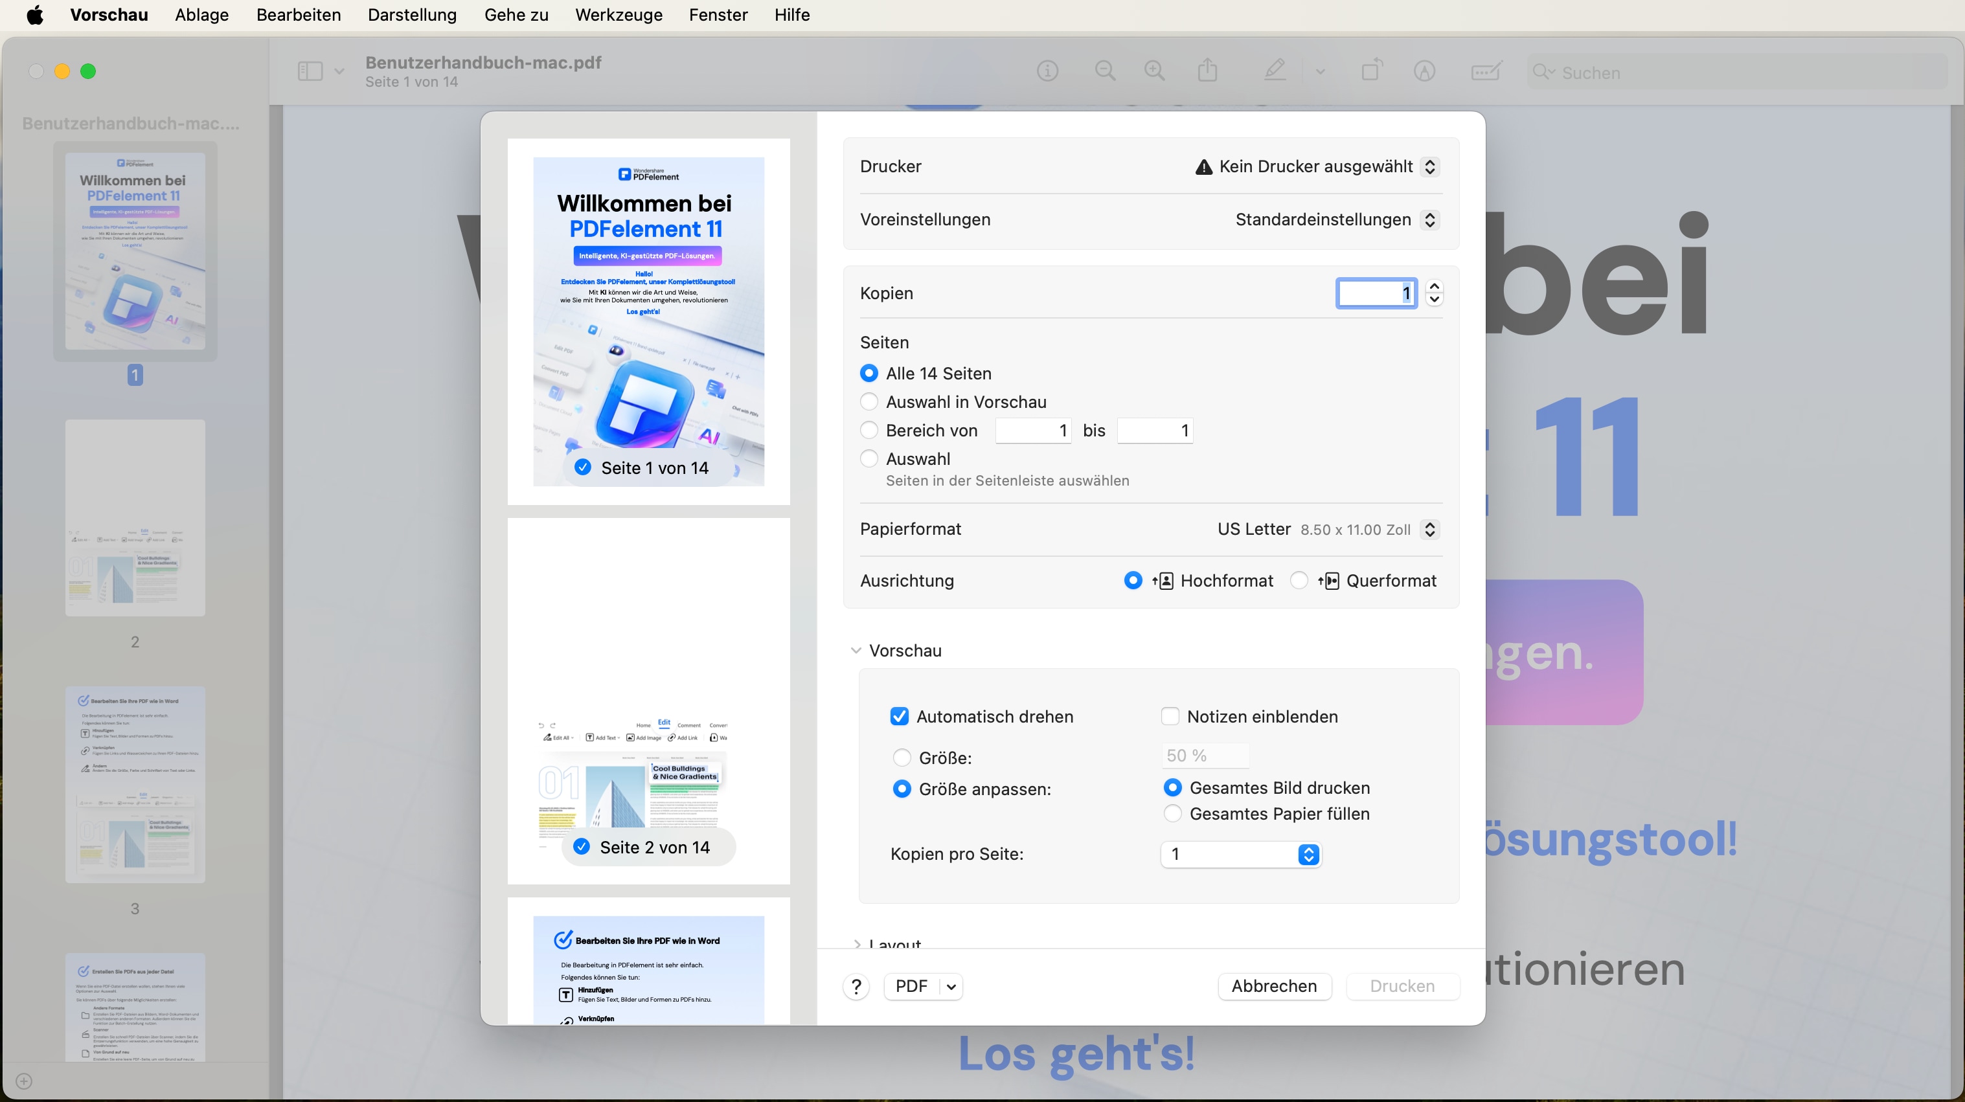This screenshot has width=1965, height=1102.
Task: Select page 1 thumbnail in sidebar
Action: (x=135, y=251)
